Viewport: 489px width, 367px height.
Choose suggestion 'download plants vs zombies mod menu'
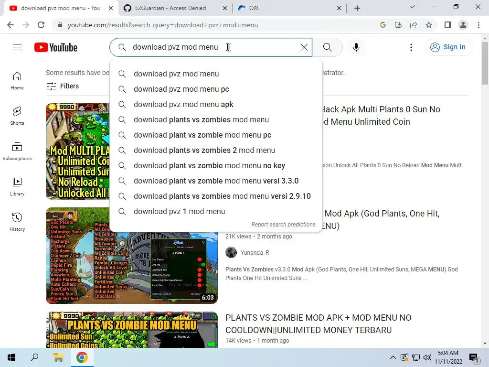[x=216, y=120]
